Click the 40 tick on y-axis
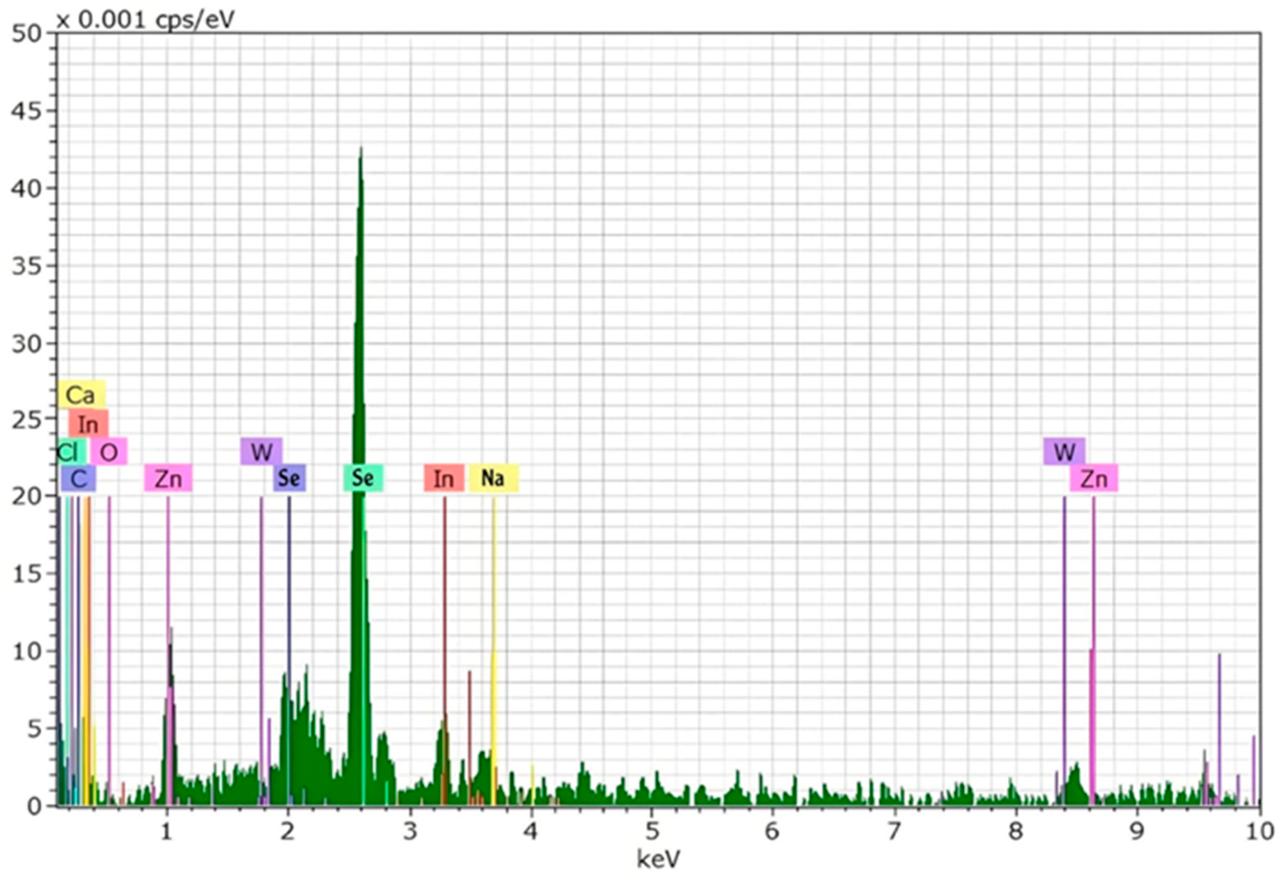 26,189
